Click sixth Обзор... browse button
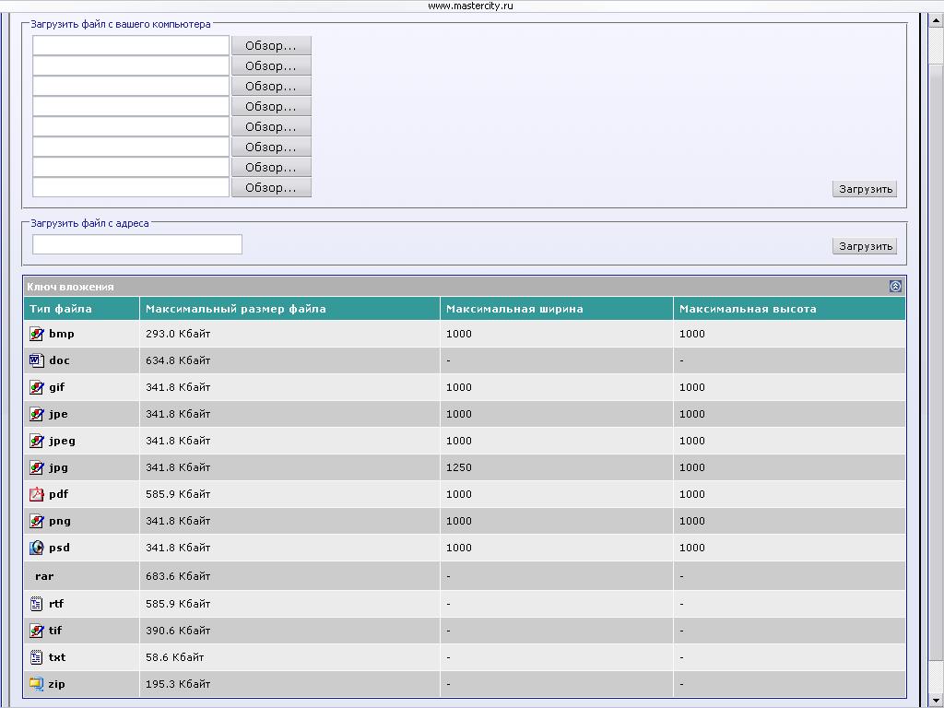The image size is (944, 708). click(x=272, y=147)
